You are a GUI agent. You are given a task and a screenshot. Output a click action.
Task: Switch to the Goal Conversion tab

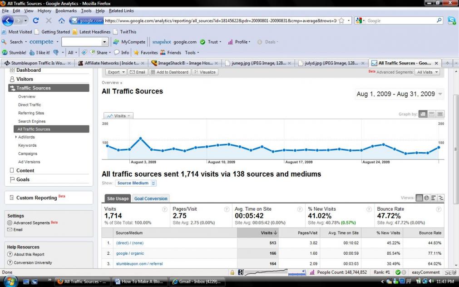[x=151, y=198]
